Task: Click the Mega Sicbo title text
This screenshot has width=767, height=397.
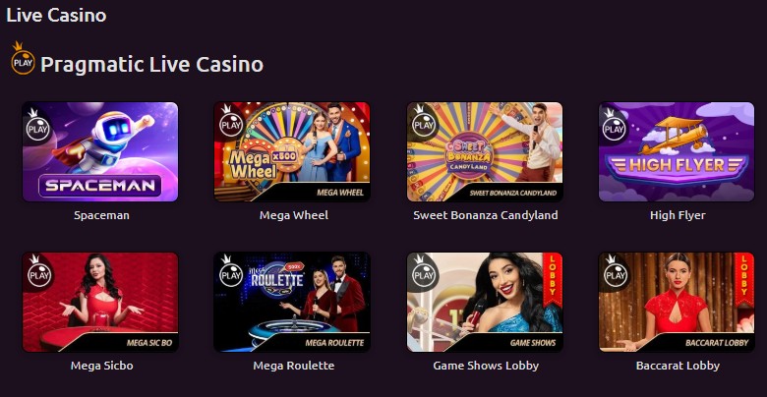Action: click(101, 366)
